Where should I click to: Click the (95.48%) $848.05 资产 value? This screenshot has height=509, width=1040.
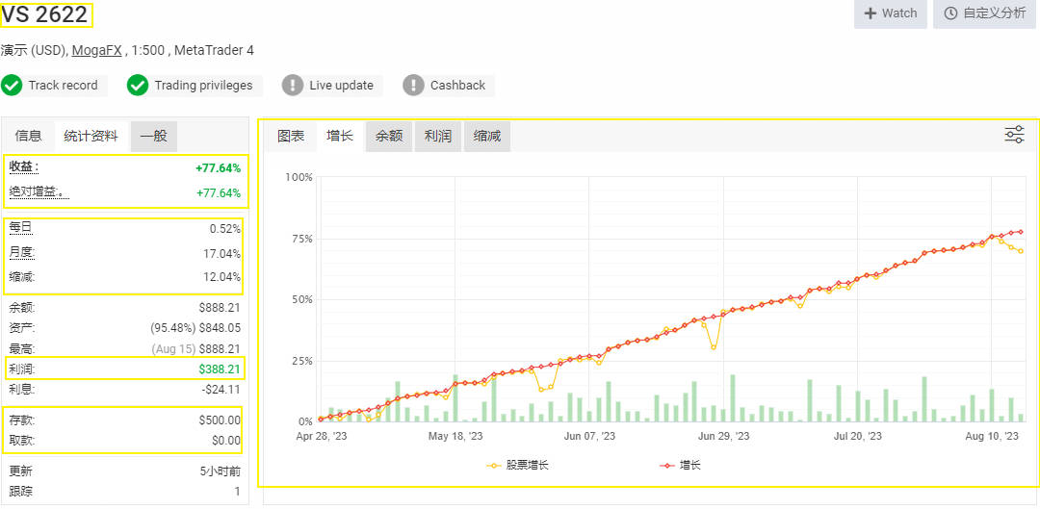(195, 328)
